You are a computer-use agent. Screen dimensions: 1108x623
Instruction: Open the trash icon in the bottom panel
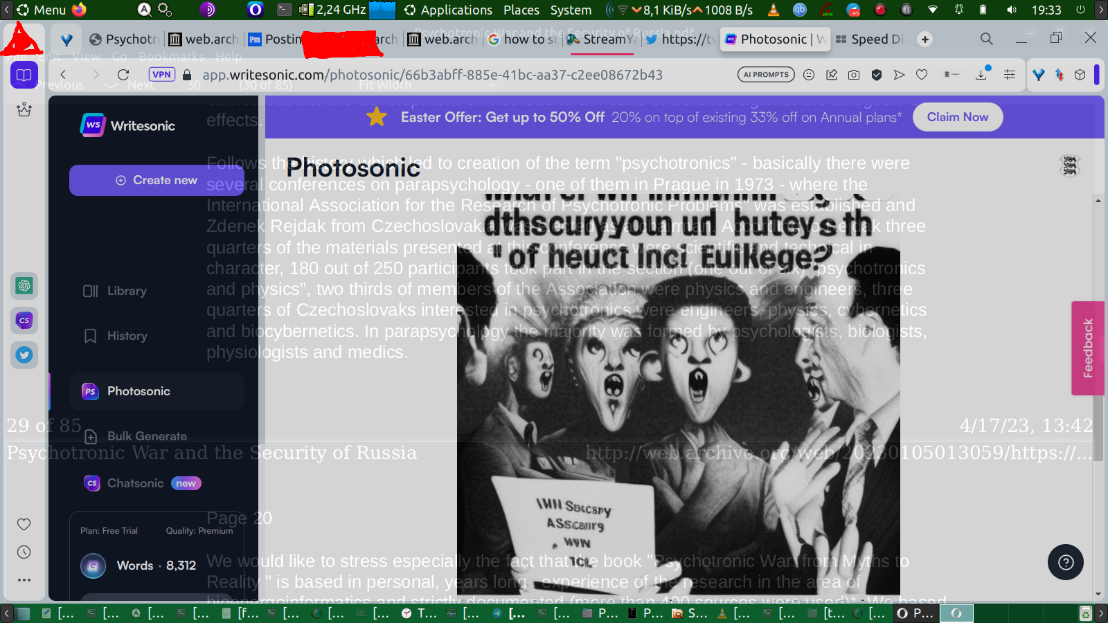(1085, 613)
